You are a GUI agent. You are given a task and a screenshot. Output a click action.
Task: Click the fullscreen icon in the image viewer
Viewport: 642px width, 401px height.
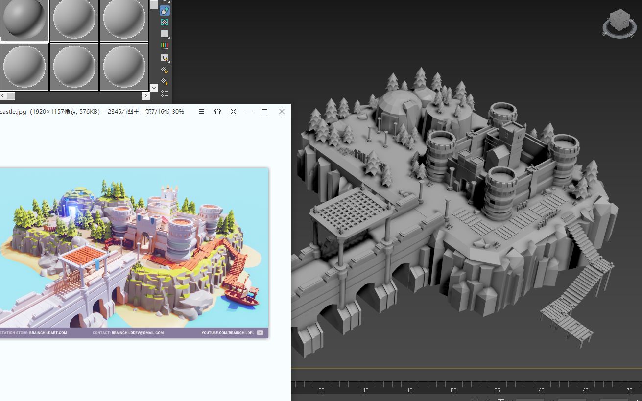(233, 112)
